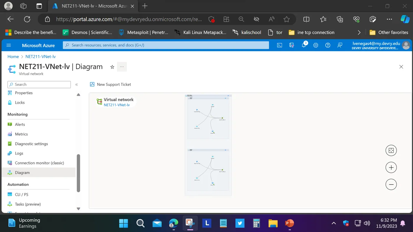The image size is (413, 232).
Task: Expand the bookmarks overflow chevron
Action: (x=359, y=32)
